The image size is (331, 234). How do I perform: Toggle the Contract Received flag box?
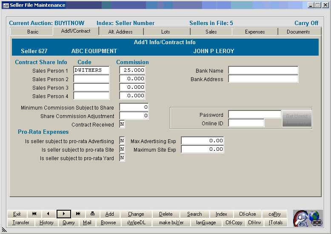[122, 124]
